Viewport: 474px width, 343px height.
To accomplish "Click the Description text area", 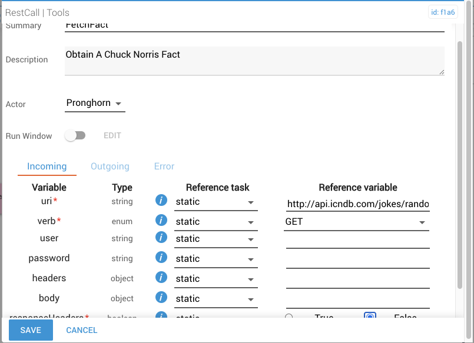I will pos(254,61).
